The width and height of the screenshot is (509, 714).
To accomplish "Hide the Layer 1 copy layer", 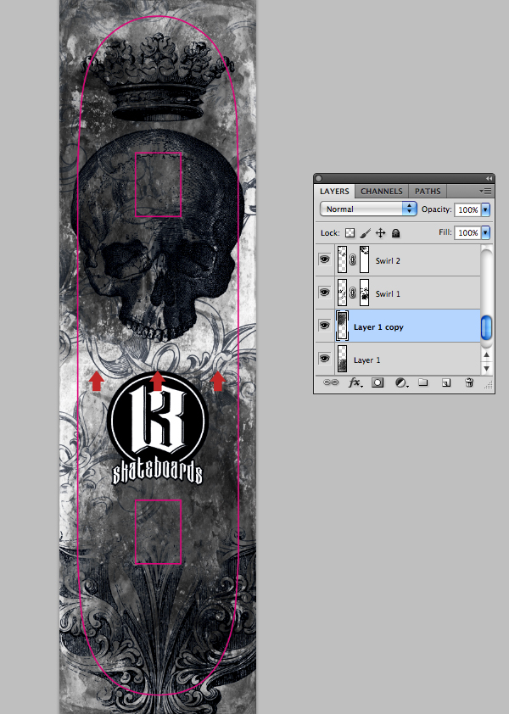I will (x=324, y=326).
